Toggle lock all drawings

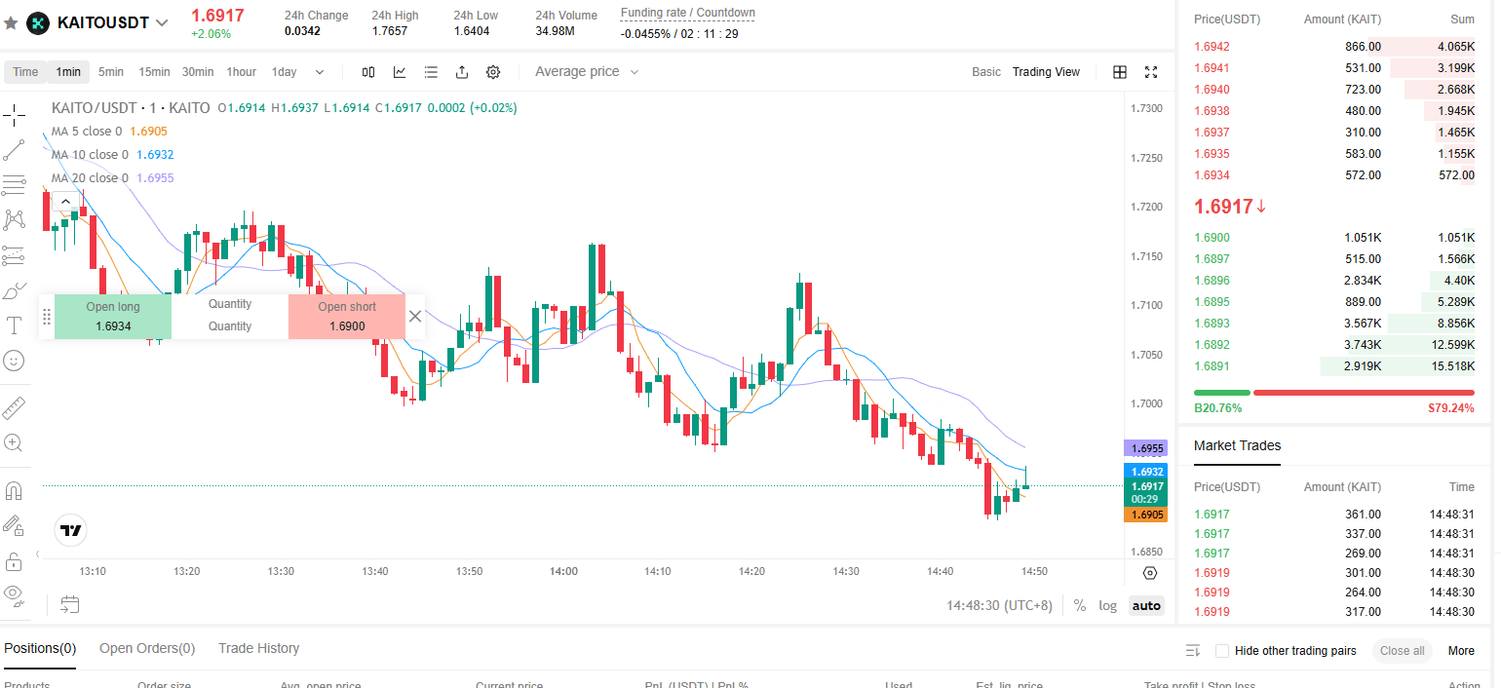pyautogui.click(x=14, y=561)
